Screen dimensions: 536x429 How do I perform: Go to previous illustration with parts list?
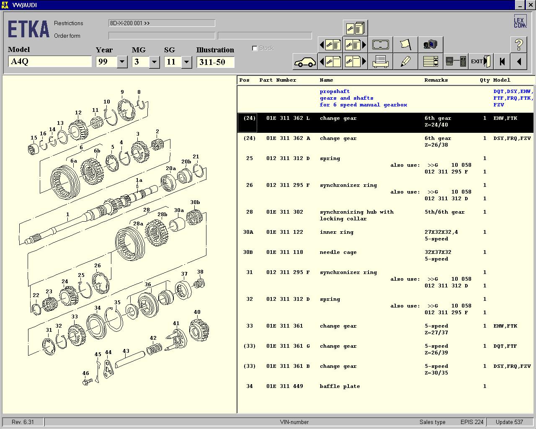click(330, 45)
